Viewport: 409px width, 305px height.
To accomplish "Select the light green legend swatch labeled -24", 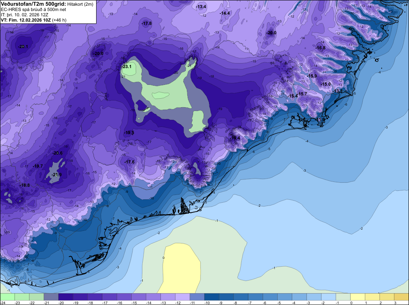I will [x=7, y=297].
